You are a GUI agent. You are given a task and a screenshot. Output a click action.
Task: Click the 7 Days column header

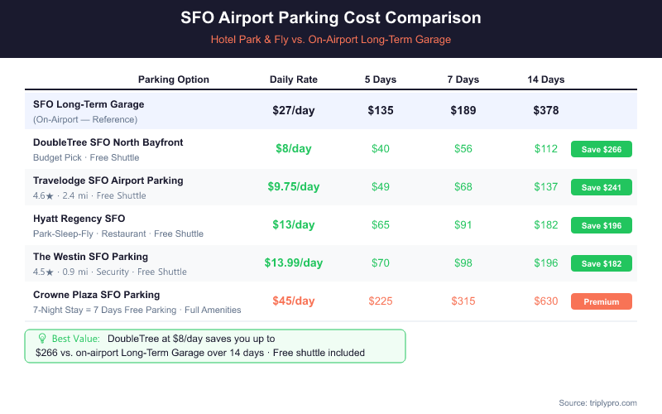tap(463, 79)
